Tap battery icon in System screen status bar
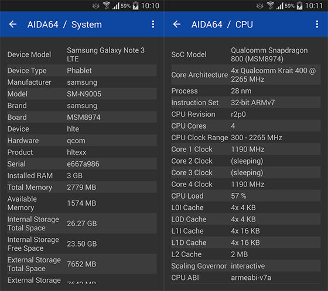The height and width of the screenshot is (291, 328). click(135, 6)
